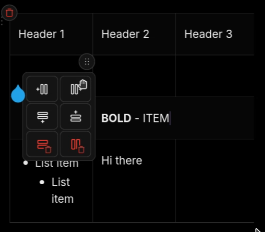Add a row below the current row

[x=42, y=117]
